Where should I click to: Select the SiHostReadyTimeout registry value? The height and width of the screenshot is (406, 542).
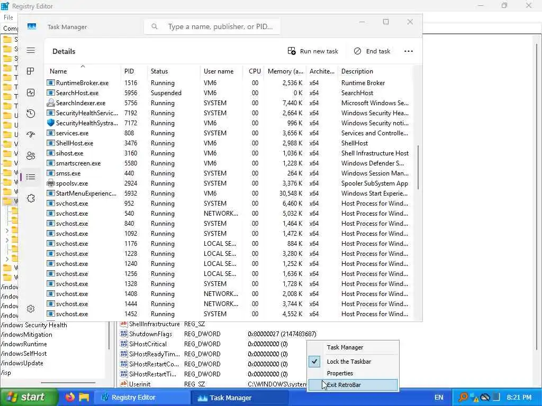click(154, 354)
